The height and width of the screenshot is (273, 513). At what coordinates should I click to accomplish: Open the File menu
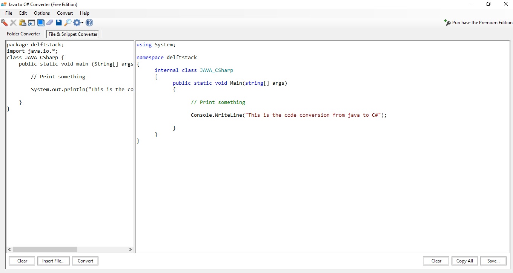coord(9,13)
